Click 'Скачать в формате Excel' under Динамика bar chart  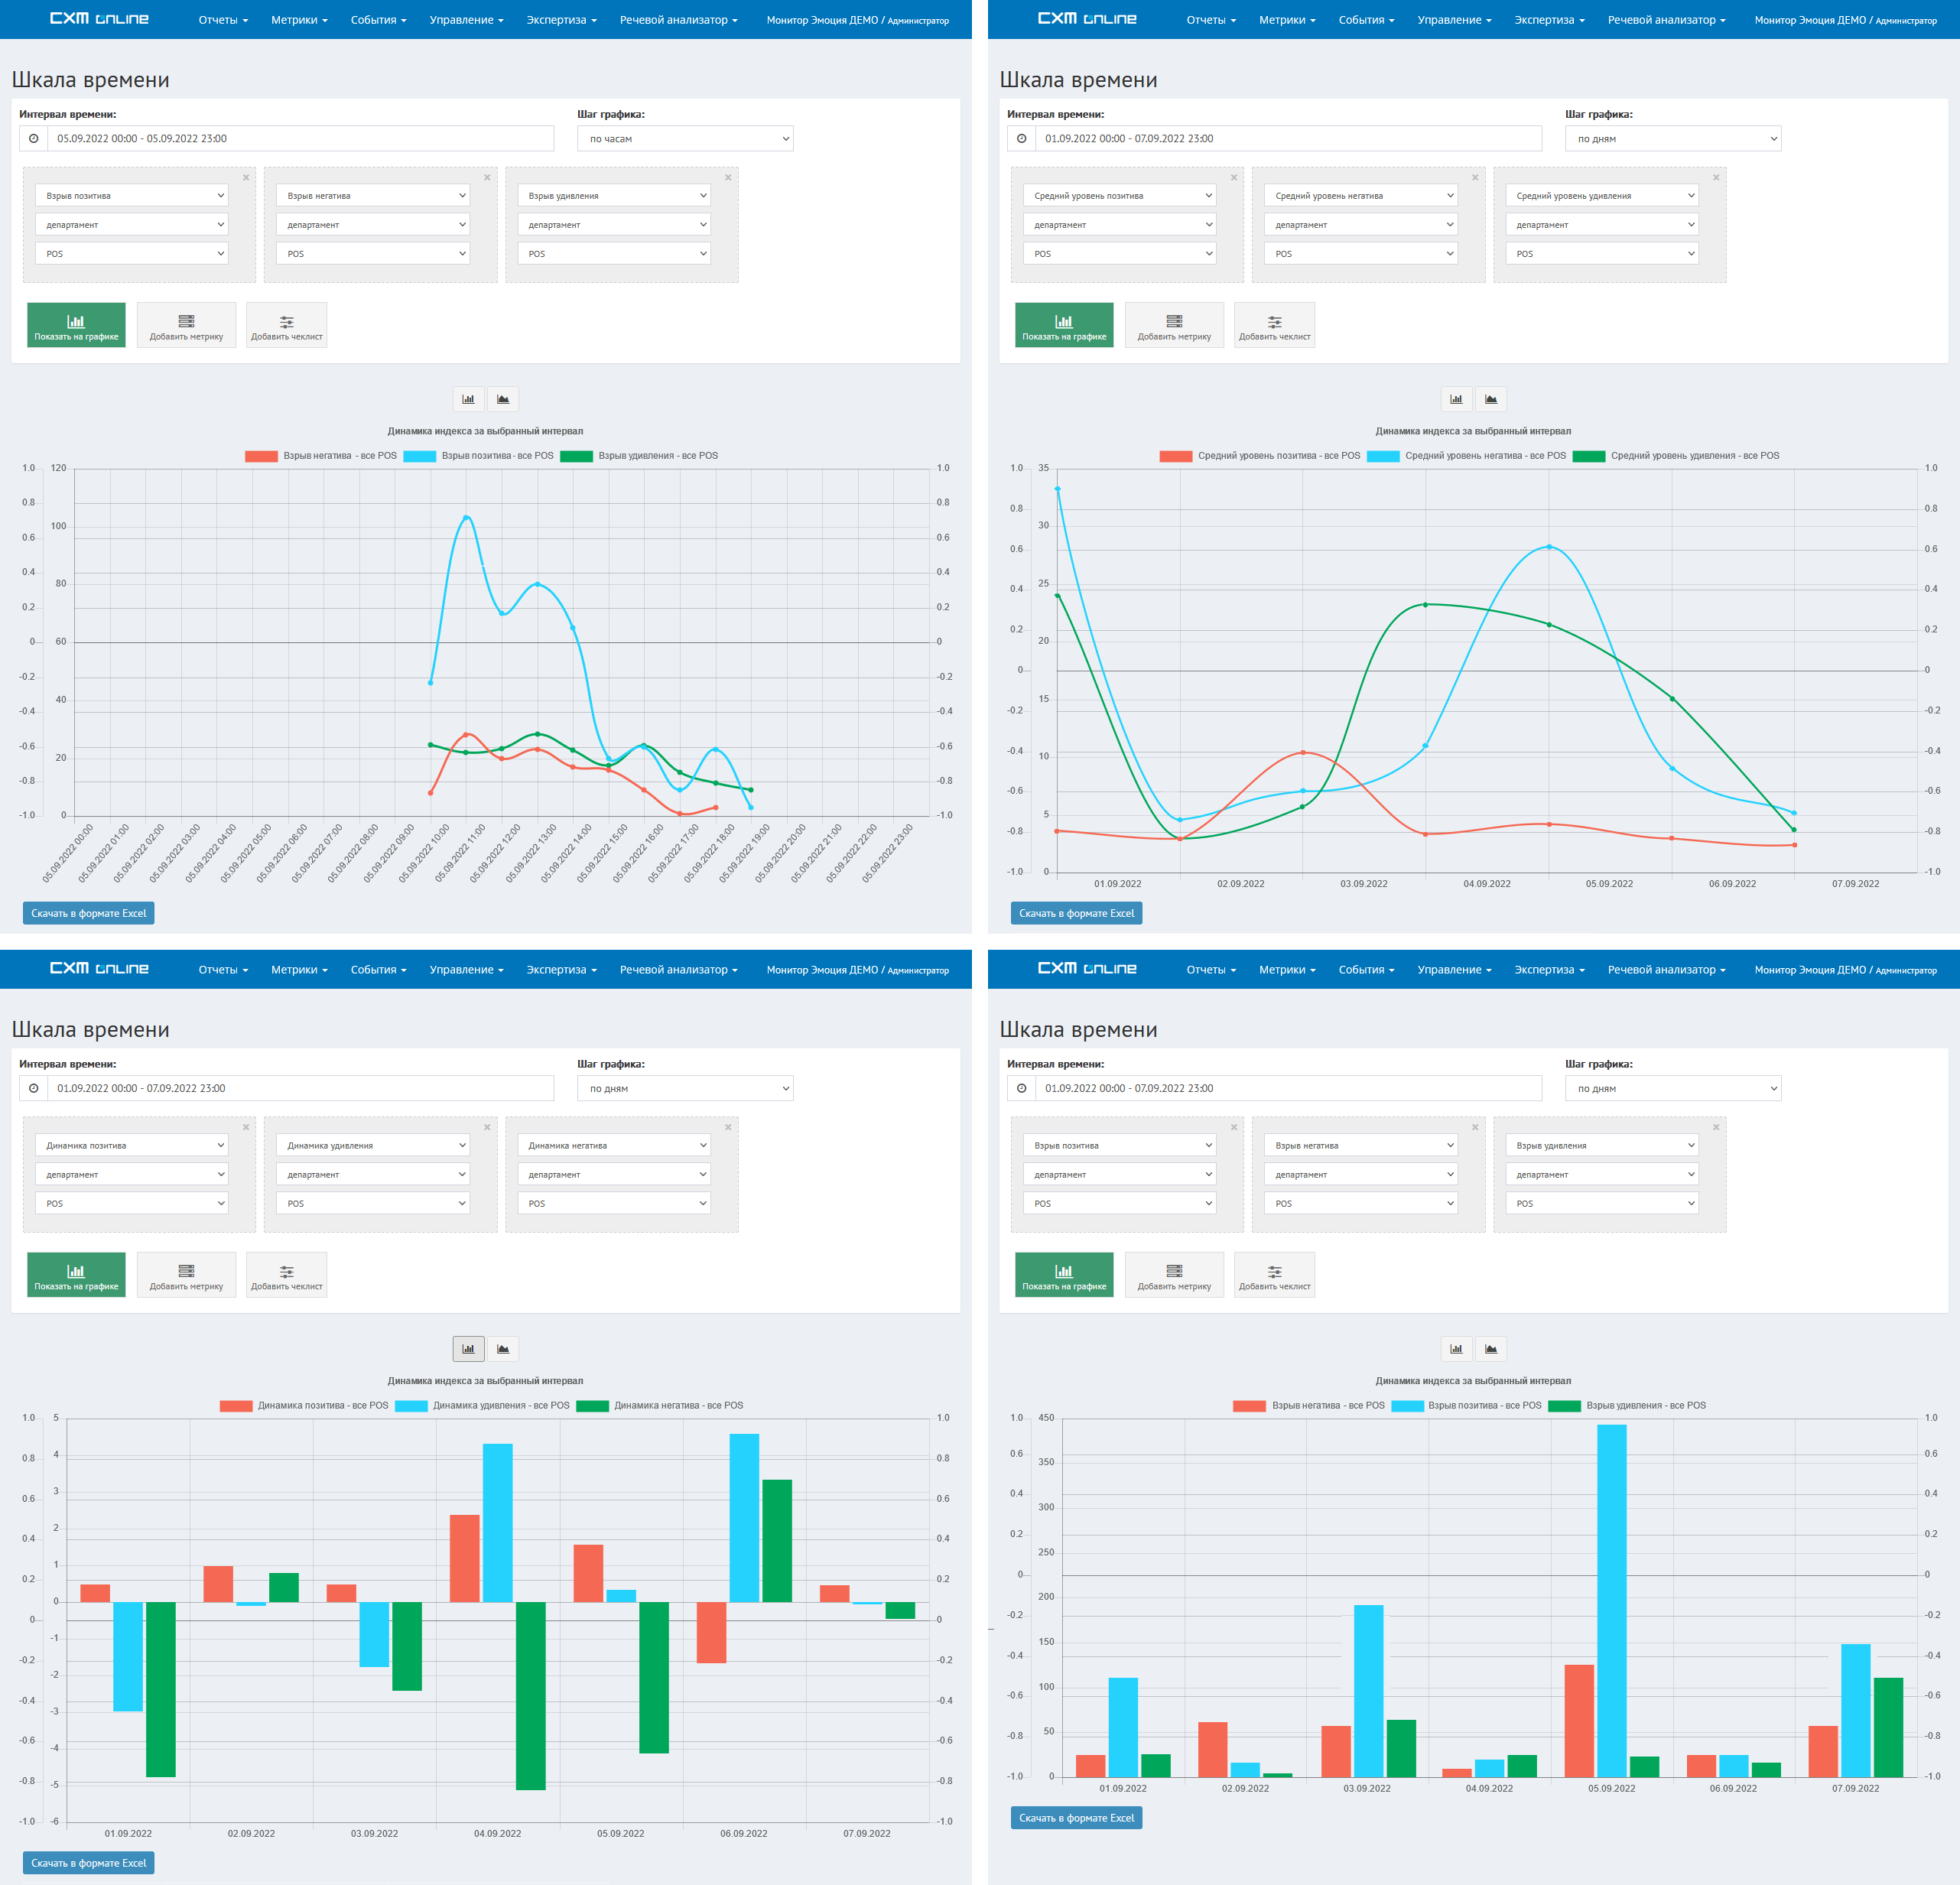tap(89, 1863)
